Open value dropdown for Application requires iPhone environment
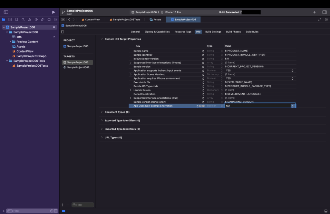 coord(292,79)
